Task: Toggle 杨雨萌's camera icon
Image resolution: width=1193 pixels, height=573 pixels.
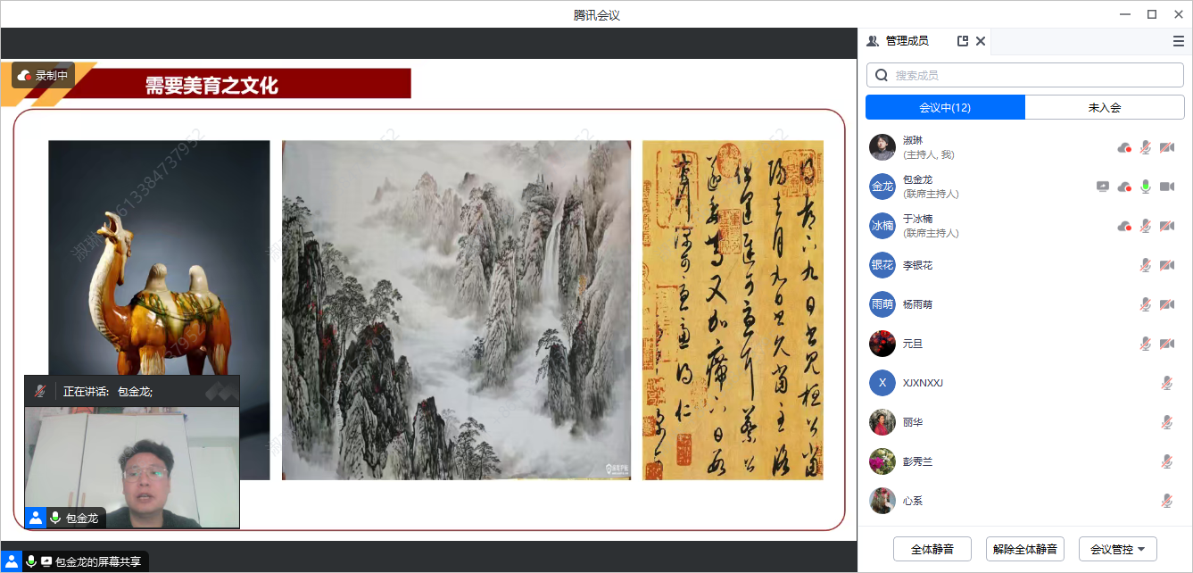Action: [1166, 304]
